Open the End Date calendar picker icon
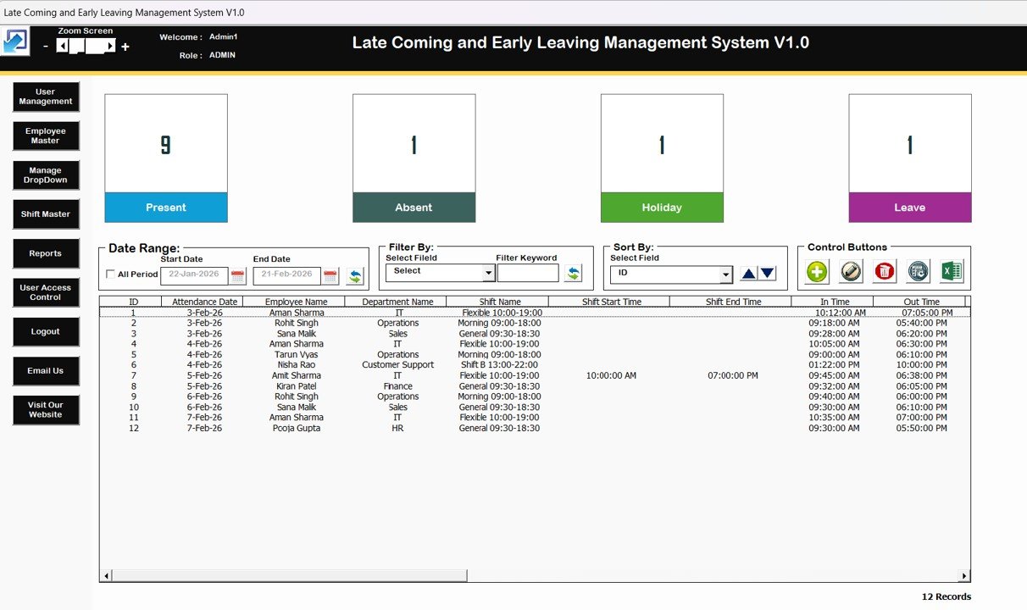This screenshot has width=1027, height=610. 330,275
